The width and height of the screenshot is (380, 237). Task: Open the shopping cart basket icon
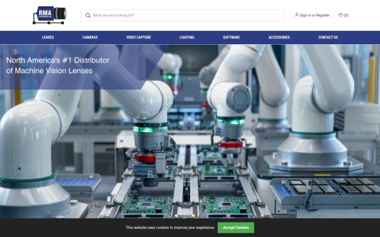[x=341, y=15]
